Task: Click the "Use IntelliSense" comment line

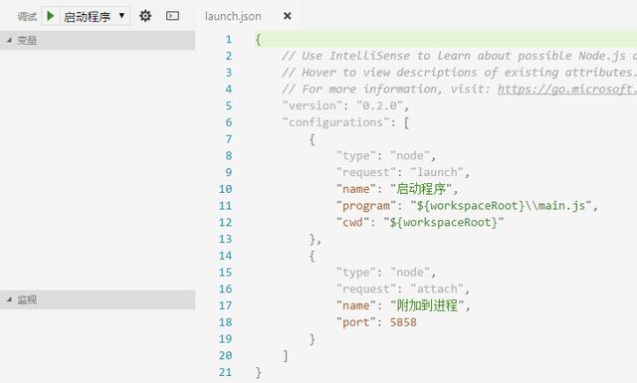Action: pyautogui.click(x=459, y=56)
